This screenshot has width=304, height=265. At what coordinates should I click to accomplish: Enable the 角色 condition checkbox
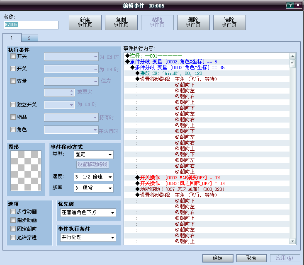[x=13, y=129]
